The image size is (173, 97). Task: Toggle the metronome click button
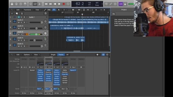125,4
